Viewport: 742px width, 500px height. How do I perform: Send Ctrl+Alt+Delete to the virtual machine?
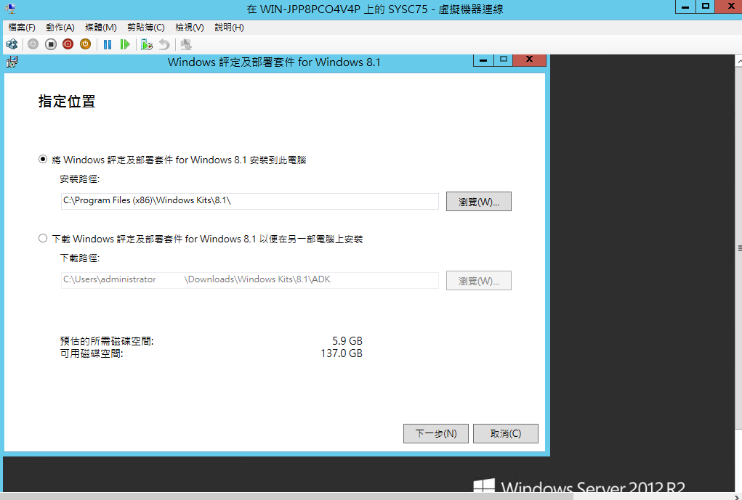[12, 44]
